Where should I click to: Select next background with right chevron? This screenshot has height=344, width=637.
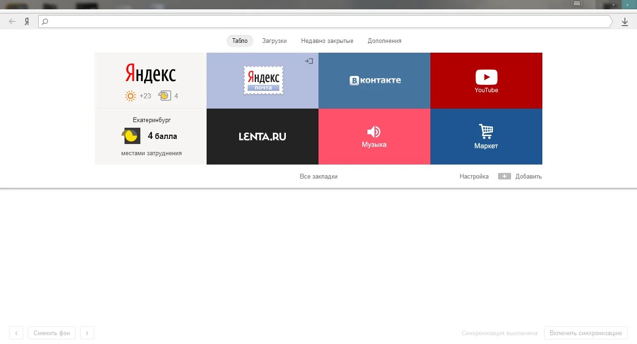click(x=87, y=333)
